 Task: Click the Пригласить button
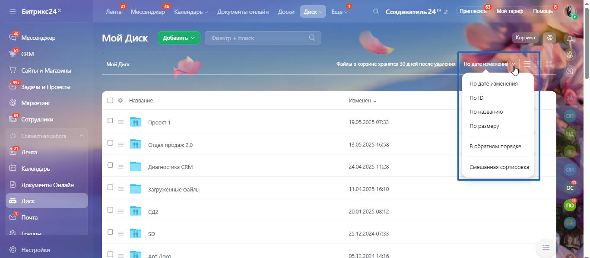pos(473,11)
